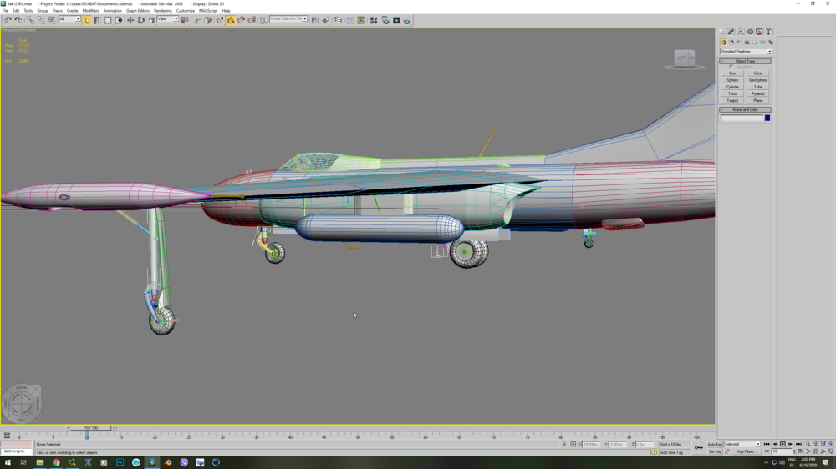Click the time slider thumb 10/100

coord(90,427)
